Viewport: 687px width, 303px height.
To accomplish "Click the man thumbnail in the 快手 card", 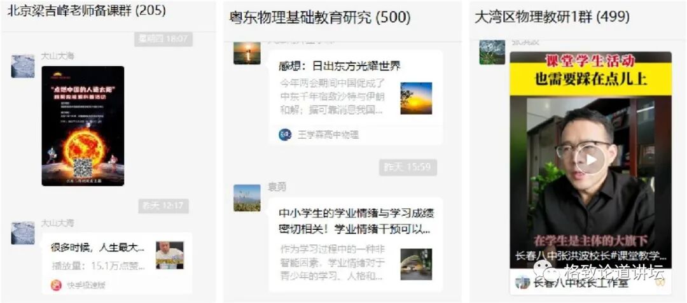I will [170, 255].
